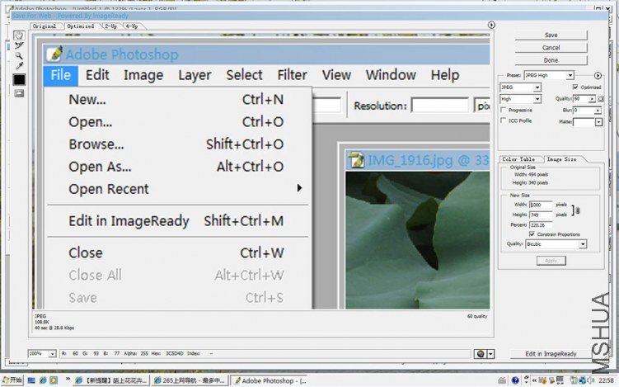Check the ICC Profile option
This screenshot has width=619, height=387.
tap(504, 120)
